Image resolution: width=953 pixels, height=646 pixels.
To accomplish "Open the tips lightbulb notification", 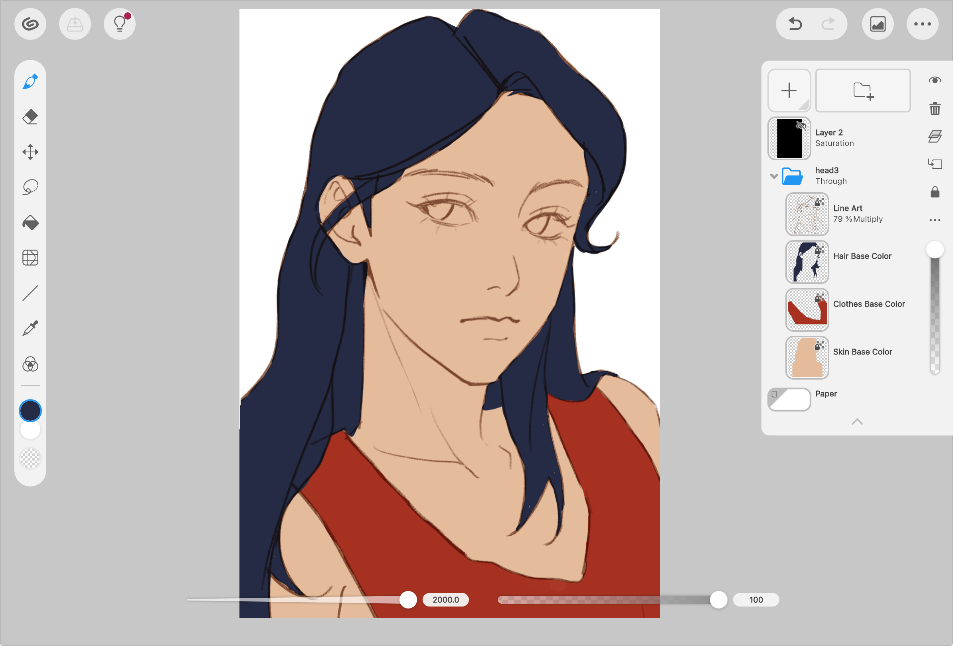I will 119,24.
